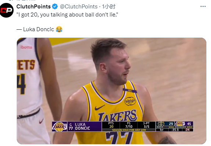Play the Luka Doncic video on his face
This screenshot has height=146, width=211.
click(x=117, y=65)
